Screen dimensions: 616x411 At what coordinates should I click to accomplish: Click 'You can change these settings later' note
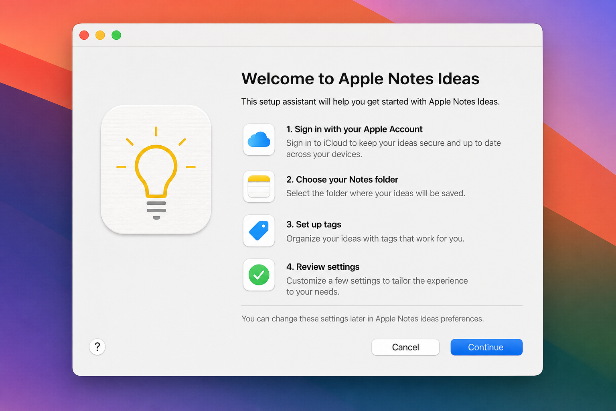click(x=363, y=319)
